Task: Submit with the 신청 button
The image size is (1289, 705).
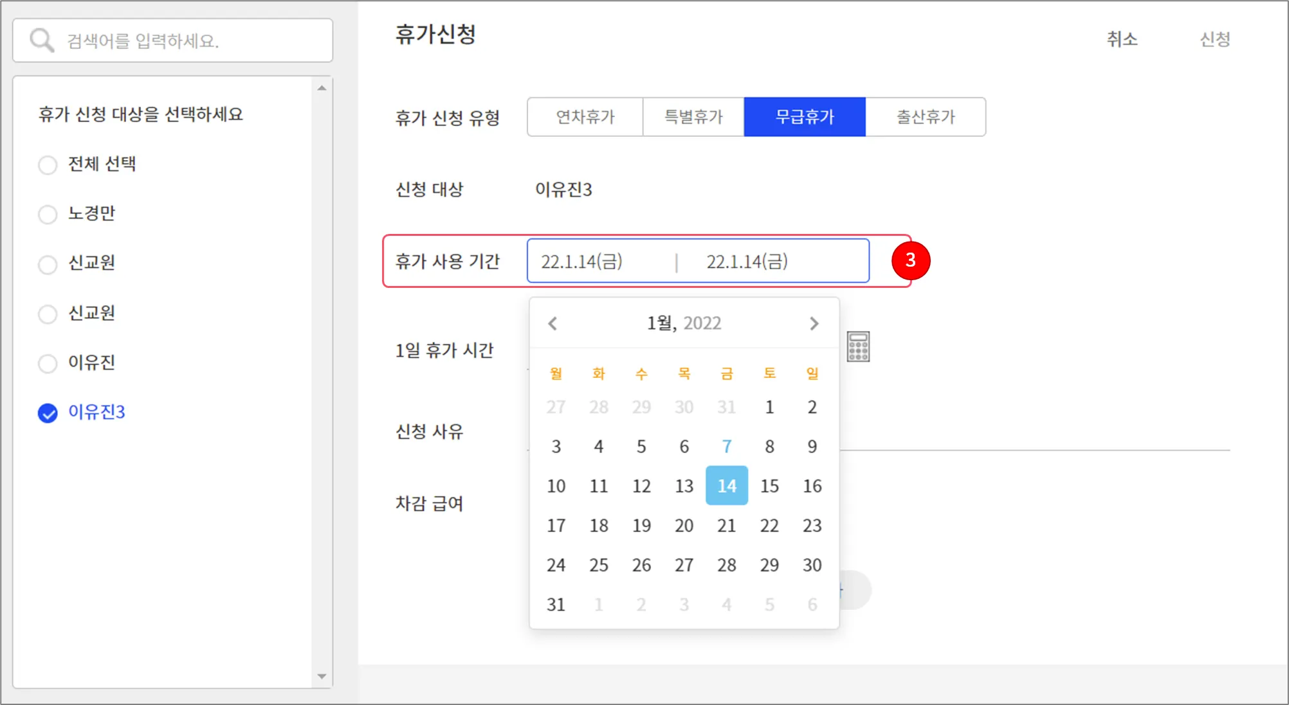Action: (1214, 39)
